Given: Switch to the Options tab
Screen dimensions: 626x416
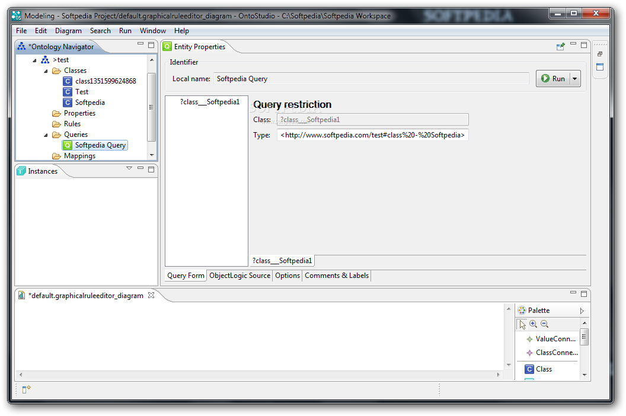Looking at the screenshot, I should coord(288,276).
